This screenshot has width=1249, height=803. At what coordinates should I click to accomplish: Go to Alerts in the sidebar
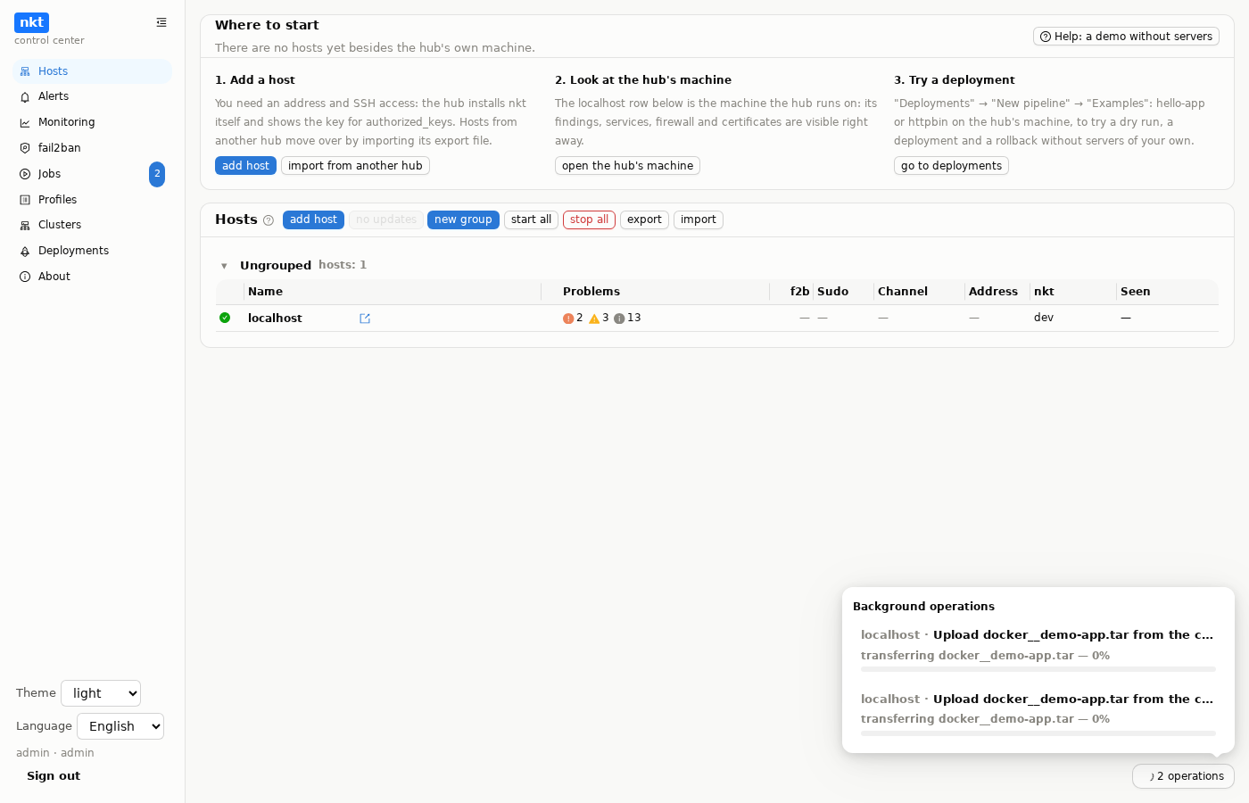click(x=92, y=96)
